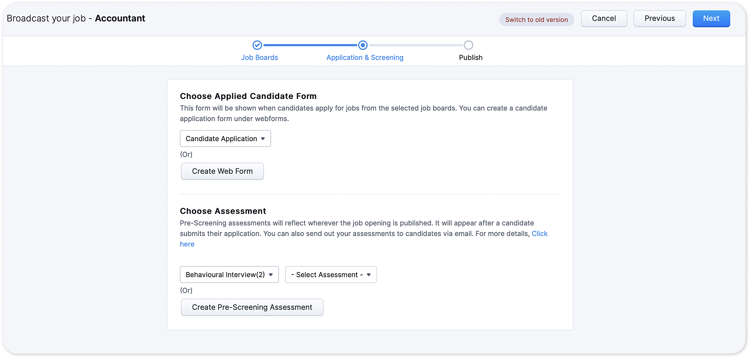Screen dimensions: 750x358
Task: Click Create Web Form button
Action: (x=222, y=171)
